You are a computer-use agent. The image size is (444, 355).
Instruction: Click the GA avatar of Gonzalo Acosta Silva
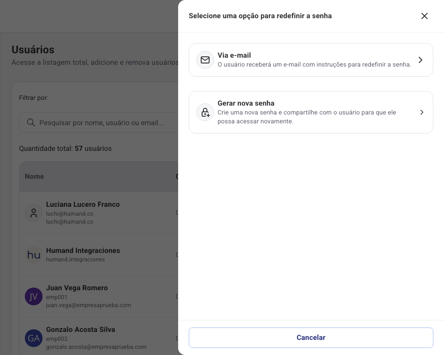[x=34, y=338]
